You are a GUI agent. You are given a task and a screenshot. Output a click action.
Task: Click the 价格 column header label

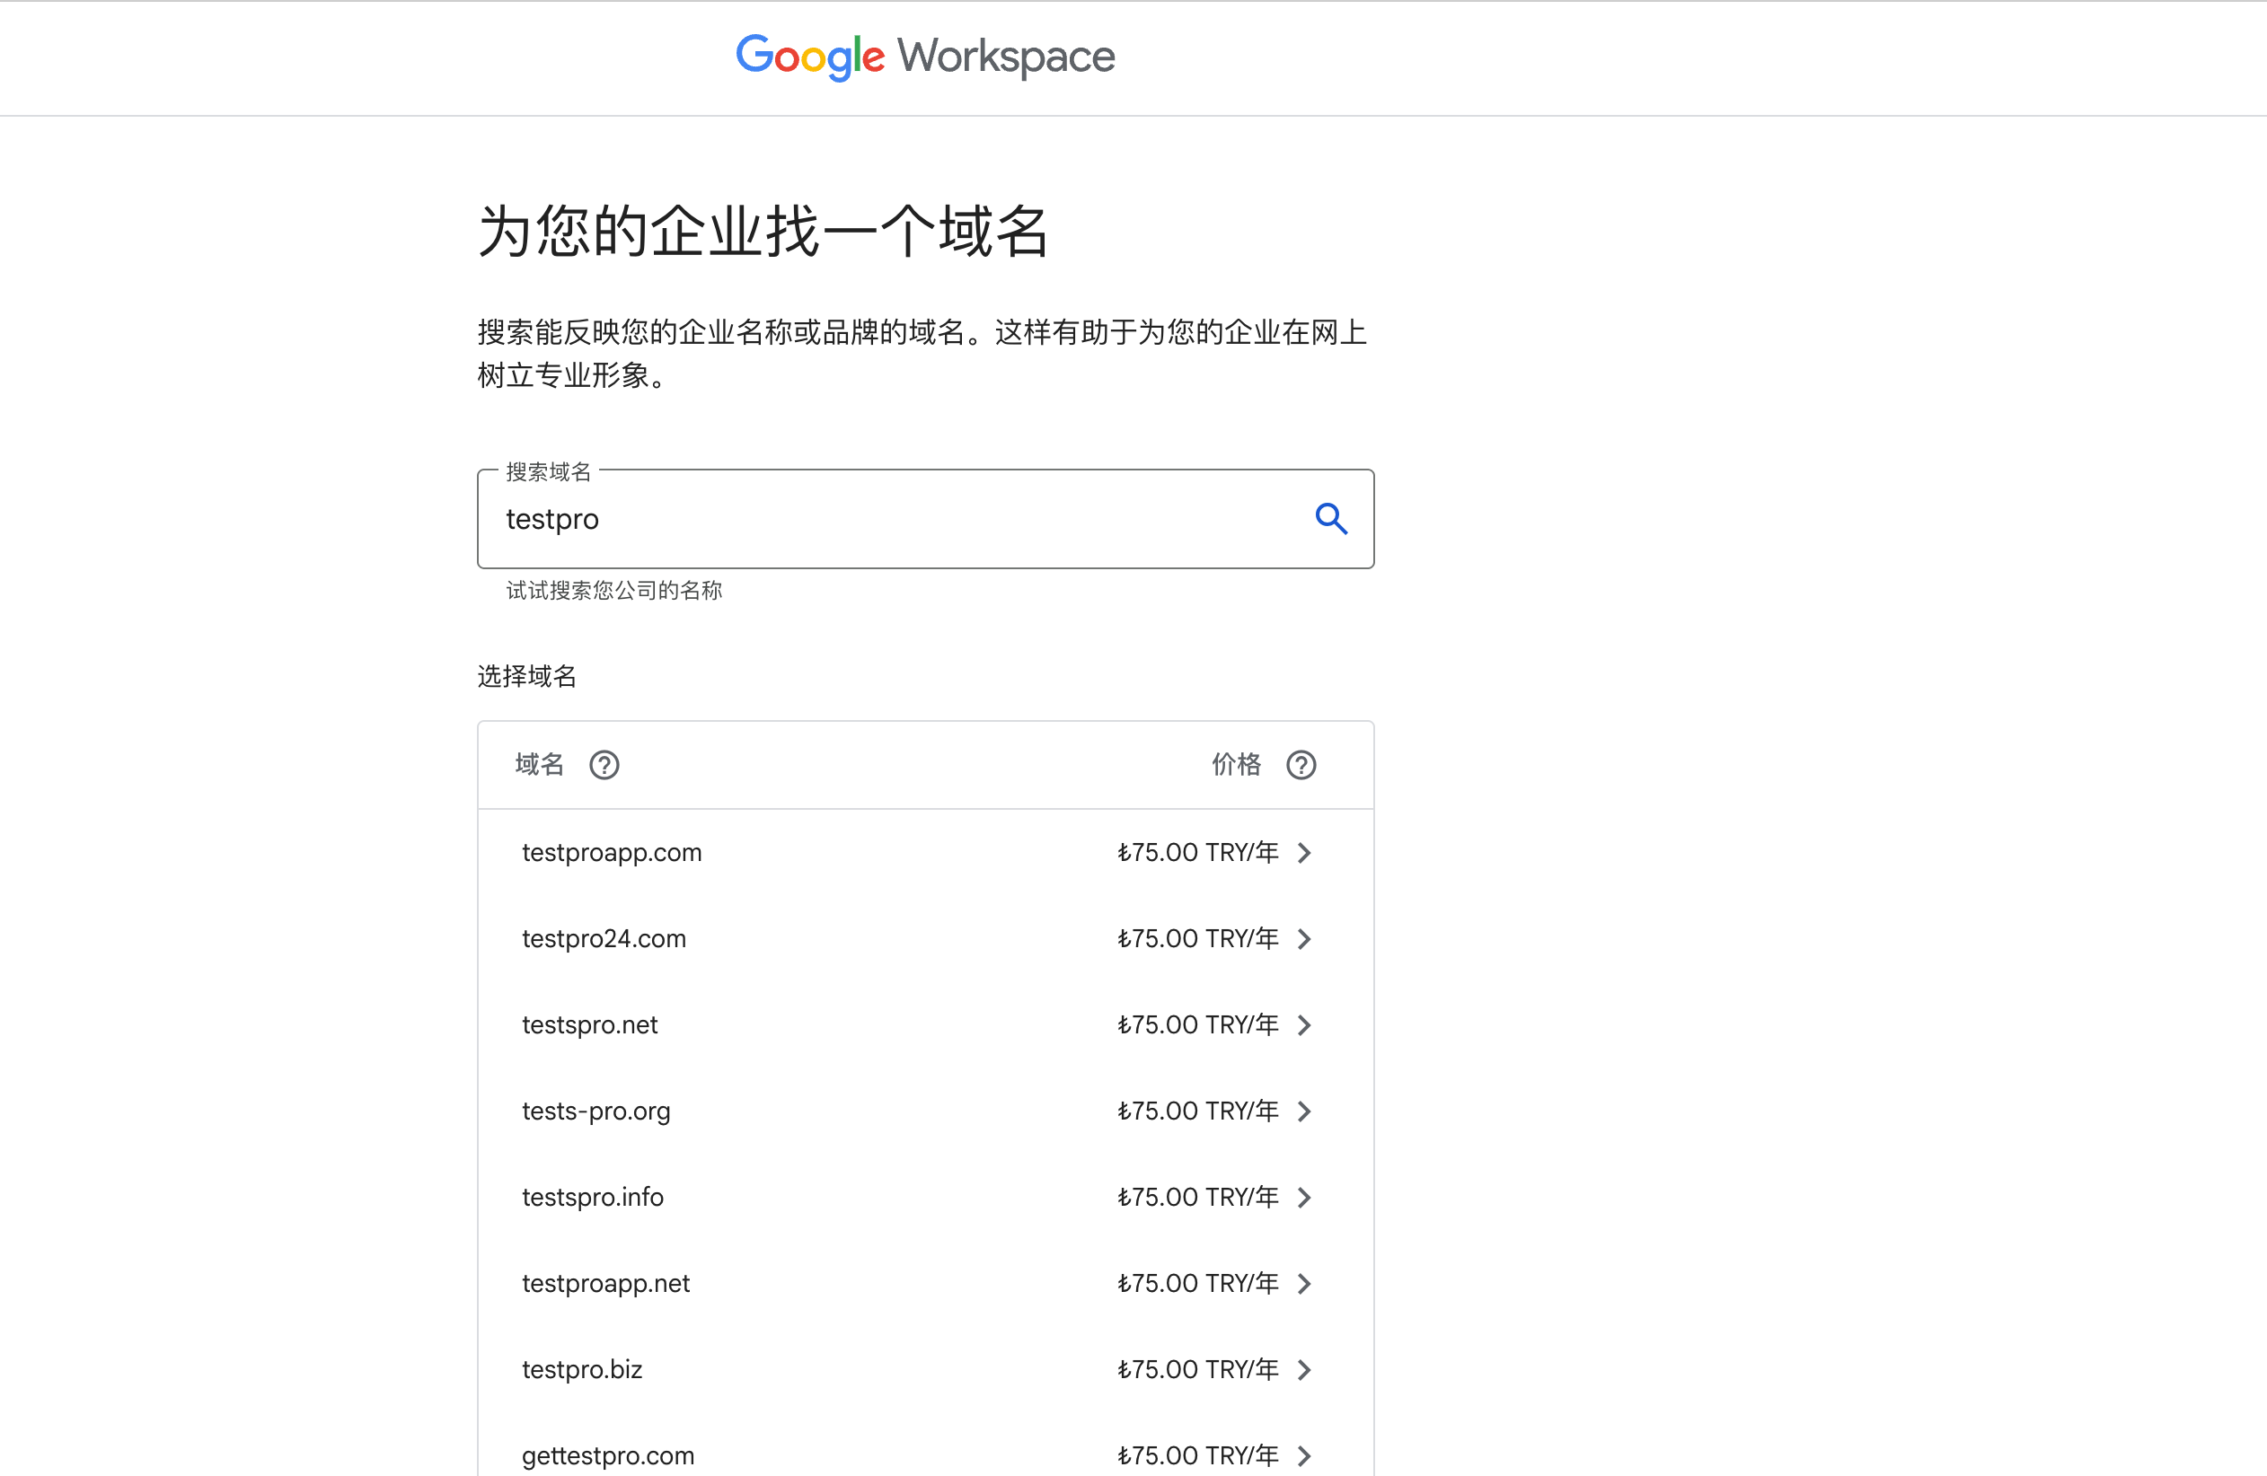[x=1237, y=765]
